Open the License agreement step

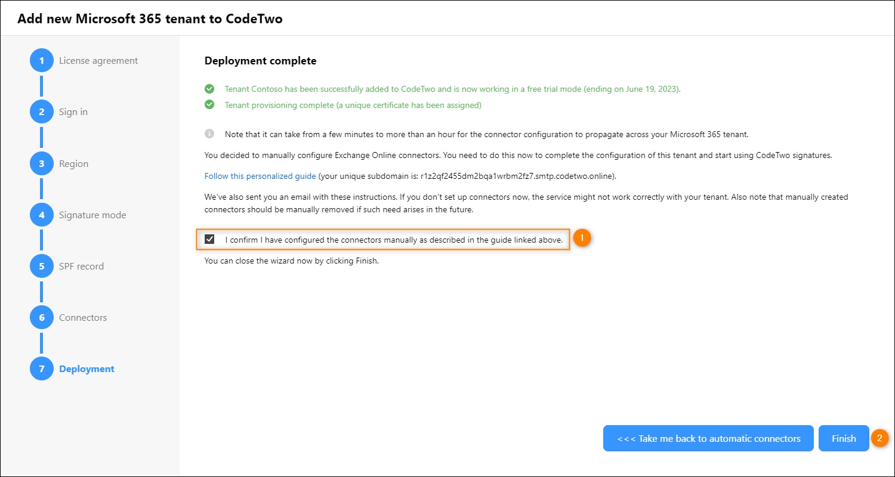pyautogui.click(x=98, y=61)
